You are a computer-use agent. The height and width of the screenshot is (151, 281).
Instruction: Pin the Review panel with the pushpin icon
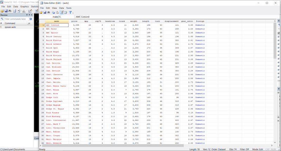coord(29,15)
